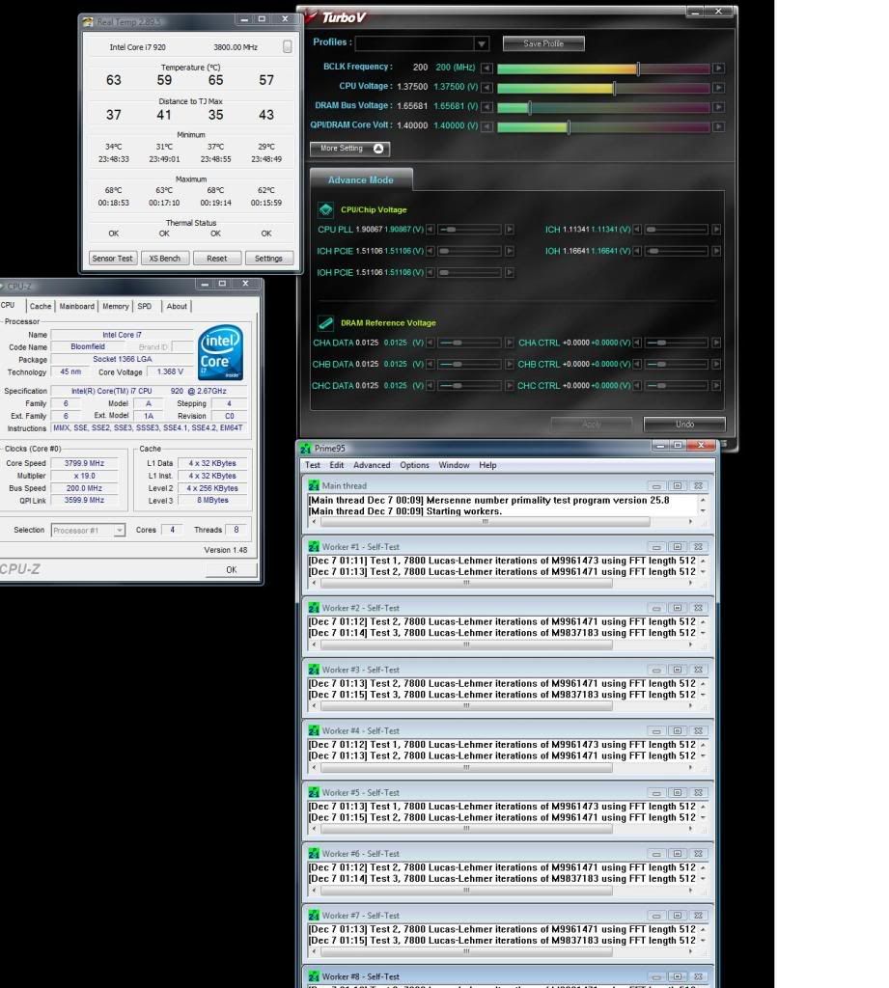Click ICH PCIE voltage increase arrow
The width and height of the screenshot is (889, 988).
510,251
